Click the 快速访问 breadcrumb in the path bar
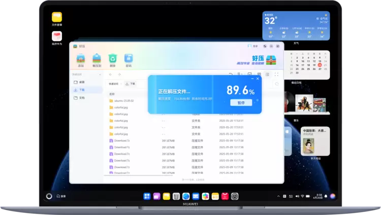381x215 pixels. (113, 84)
